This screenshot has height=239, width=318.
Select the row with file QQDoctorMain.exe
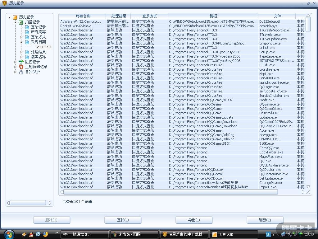coord(182,174)
